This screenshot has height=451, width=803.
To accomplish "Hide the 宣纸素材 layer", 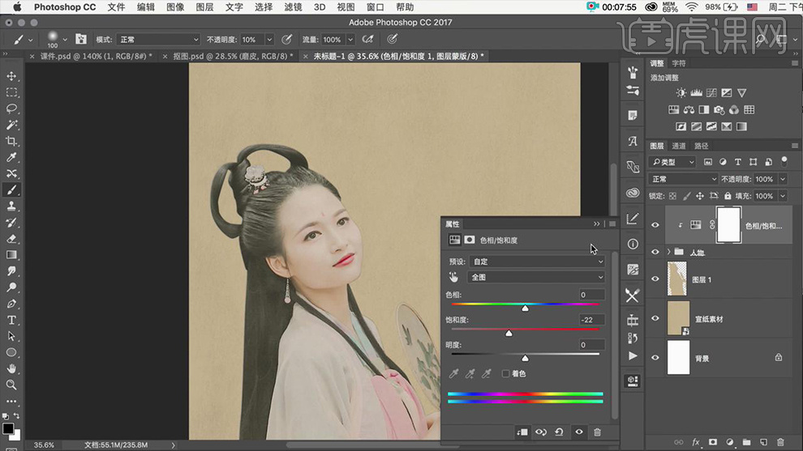I will point(655,318).
